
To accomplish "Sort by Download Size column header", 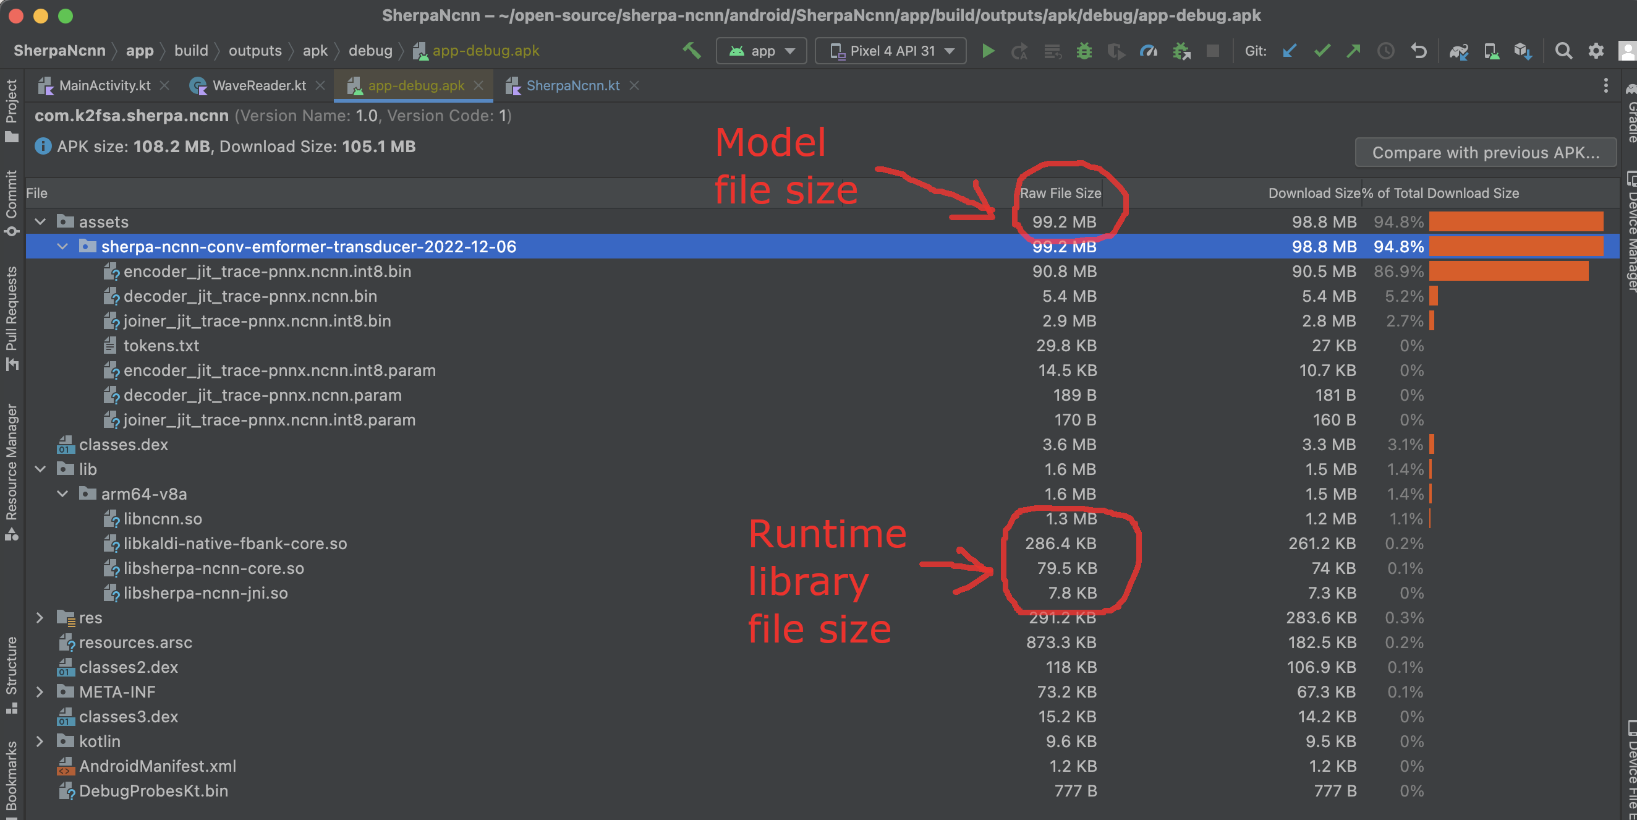I will 1314,193.
